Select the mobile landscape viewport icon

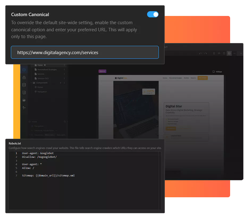point(219,53)
